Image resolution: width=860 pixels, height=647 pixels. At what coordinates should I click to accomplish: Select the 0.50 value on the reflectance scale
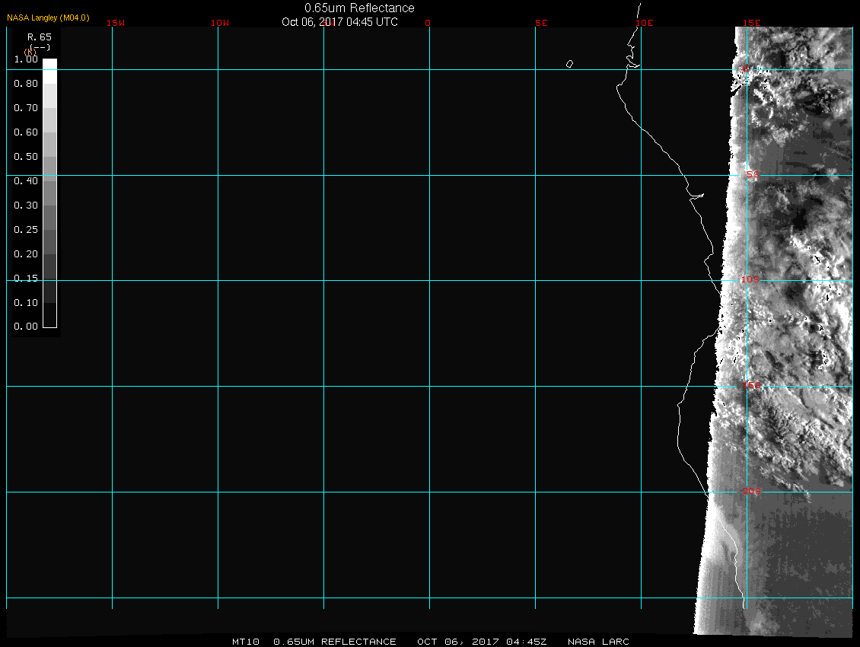(26, 157)
